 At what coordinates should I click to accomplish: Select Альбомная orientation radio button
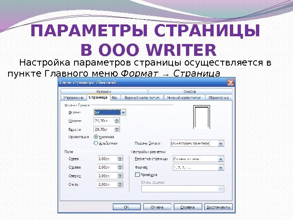coord(96,143)
